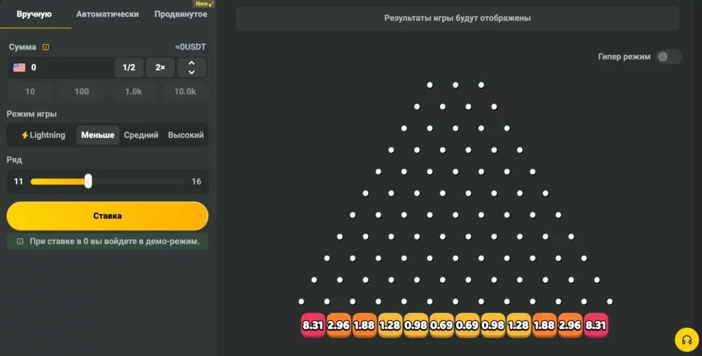
Task: Click the left 0.69 multiplier bucket
Action: pos(441,325)
